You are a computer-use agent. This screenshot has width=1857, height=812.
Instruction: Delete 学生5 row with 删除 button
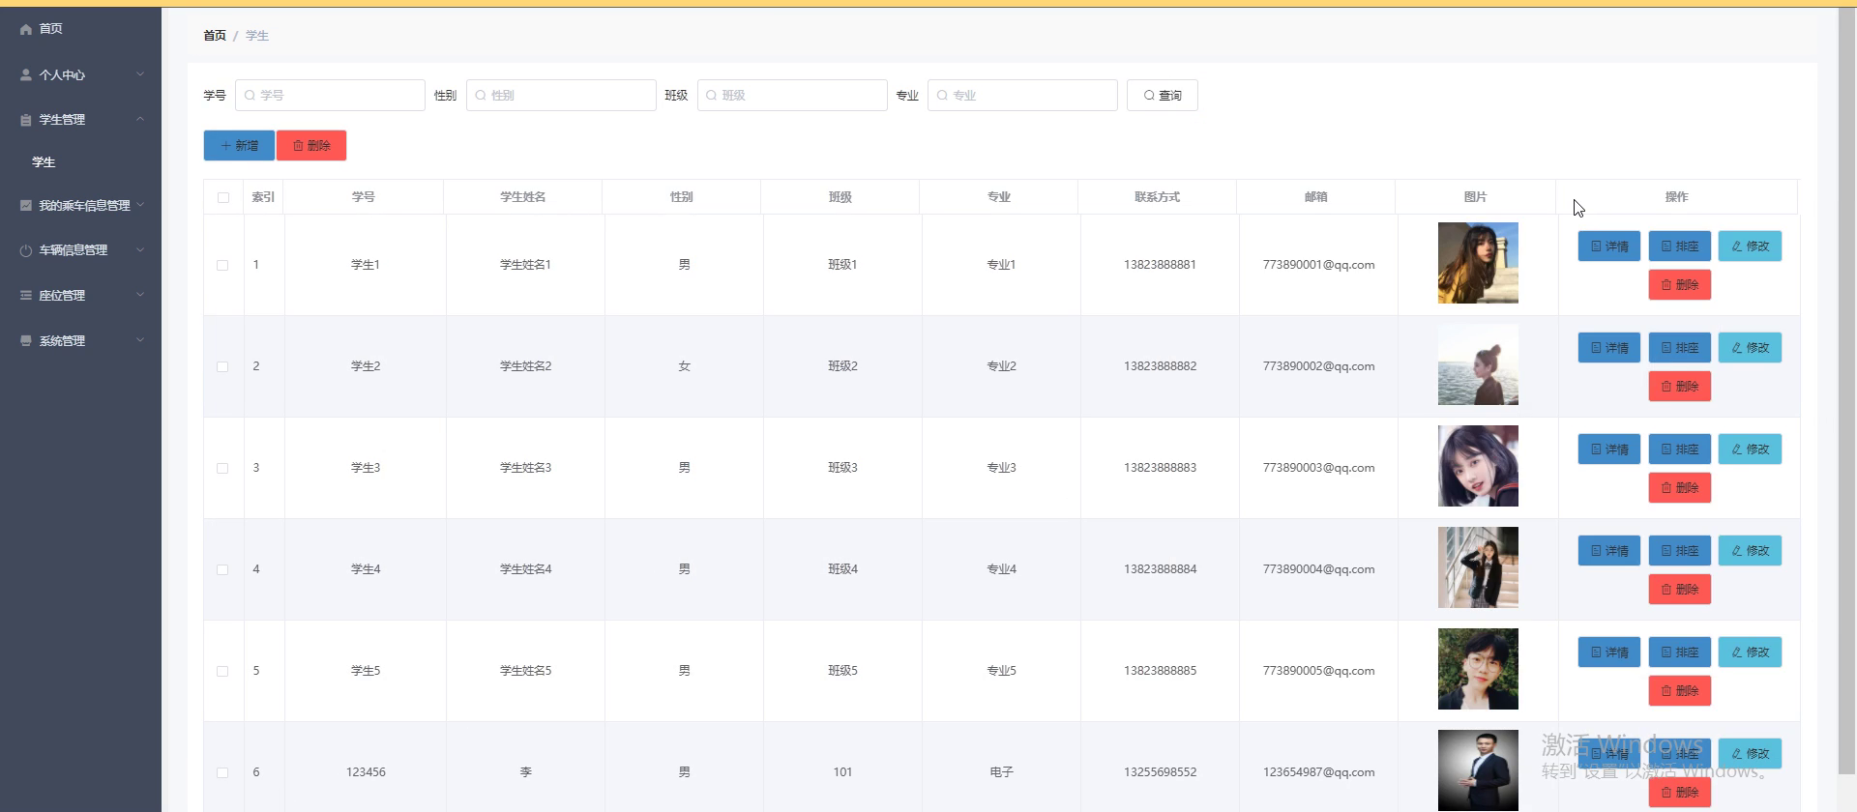[x=1680, y=691]
